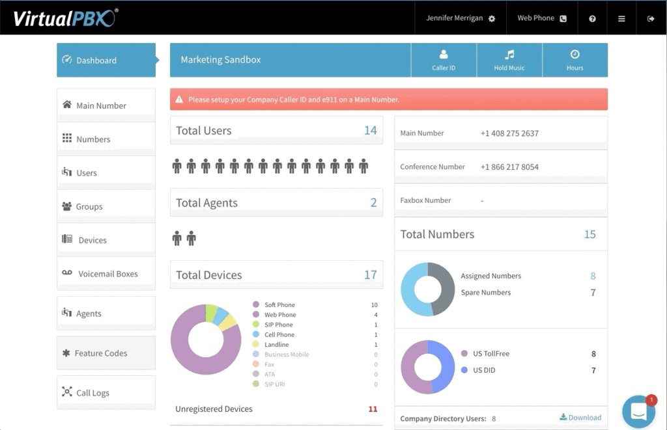This screenshot has width=667, height=430.
Task: Click the help question mark icon
Action: point(592,19)
